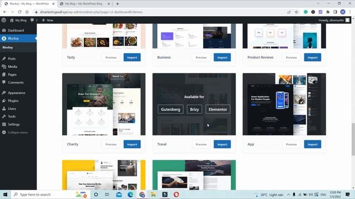Image resolution: width=355 pixels, height=199 pixels.
Task: Open My Blog site link in admin bar
Action: pyautogui.click(x=18, y=20)
